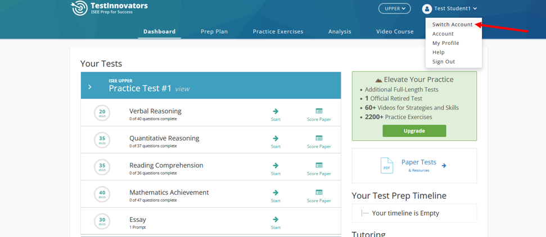Start the Mathematics Achievement section arrow
The width and height of the screenshot is (546, 237).
276,193
